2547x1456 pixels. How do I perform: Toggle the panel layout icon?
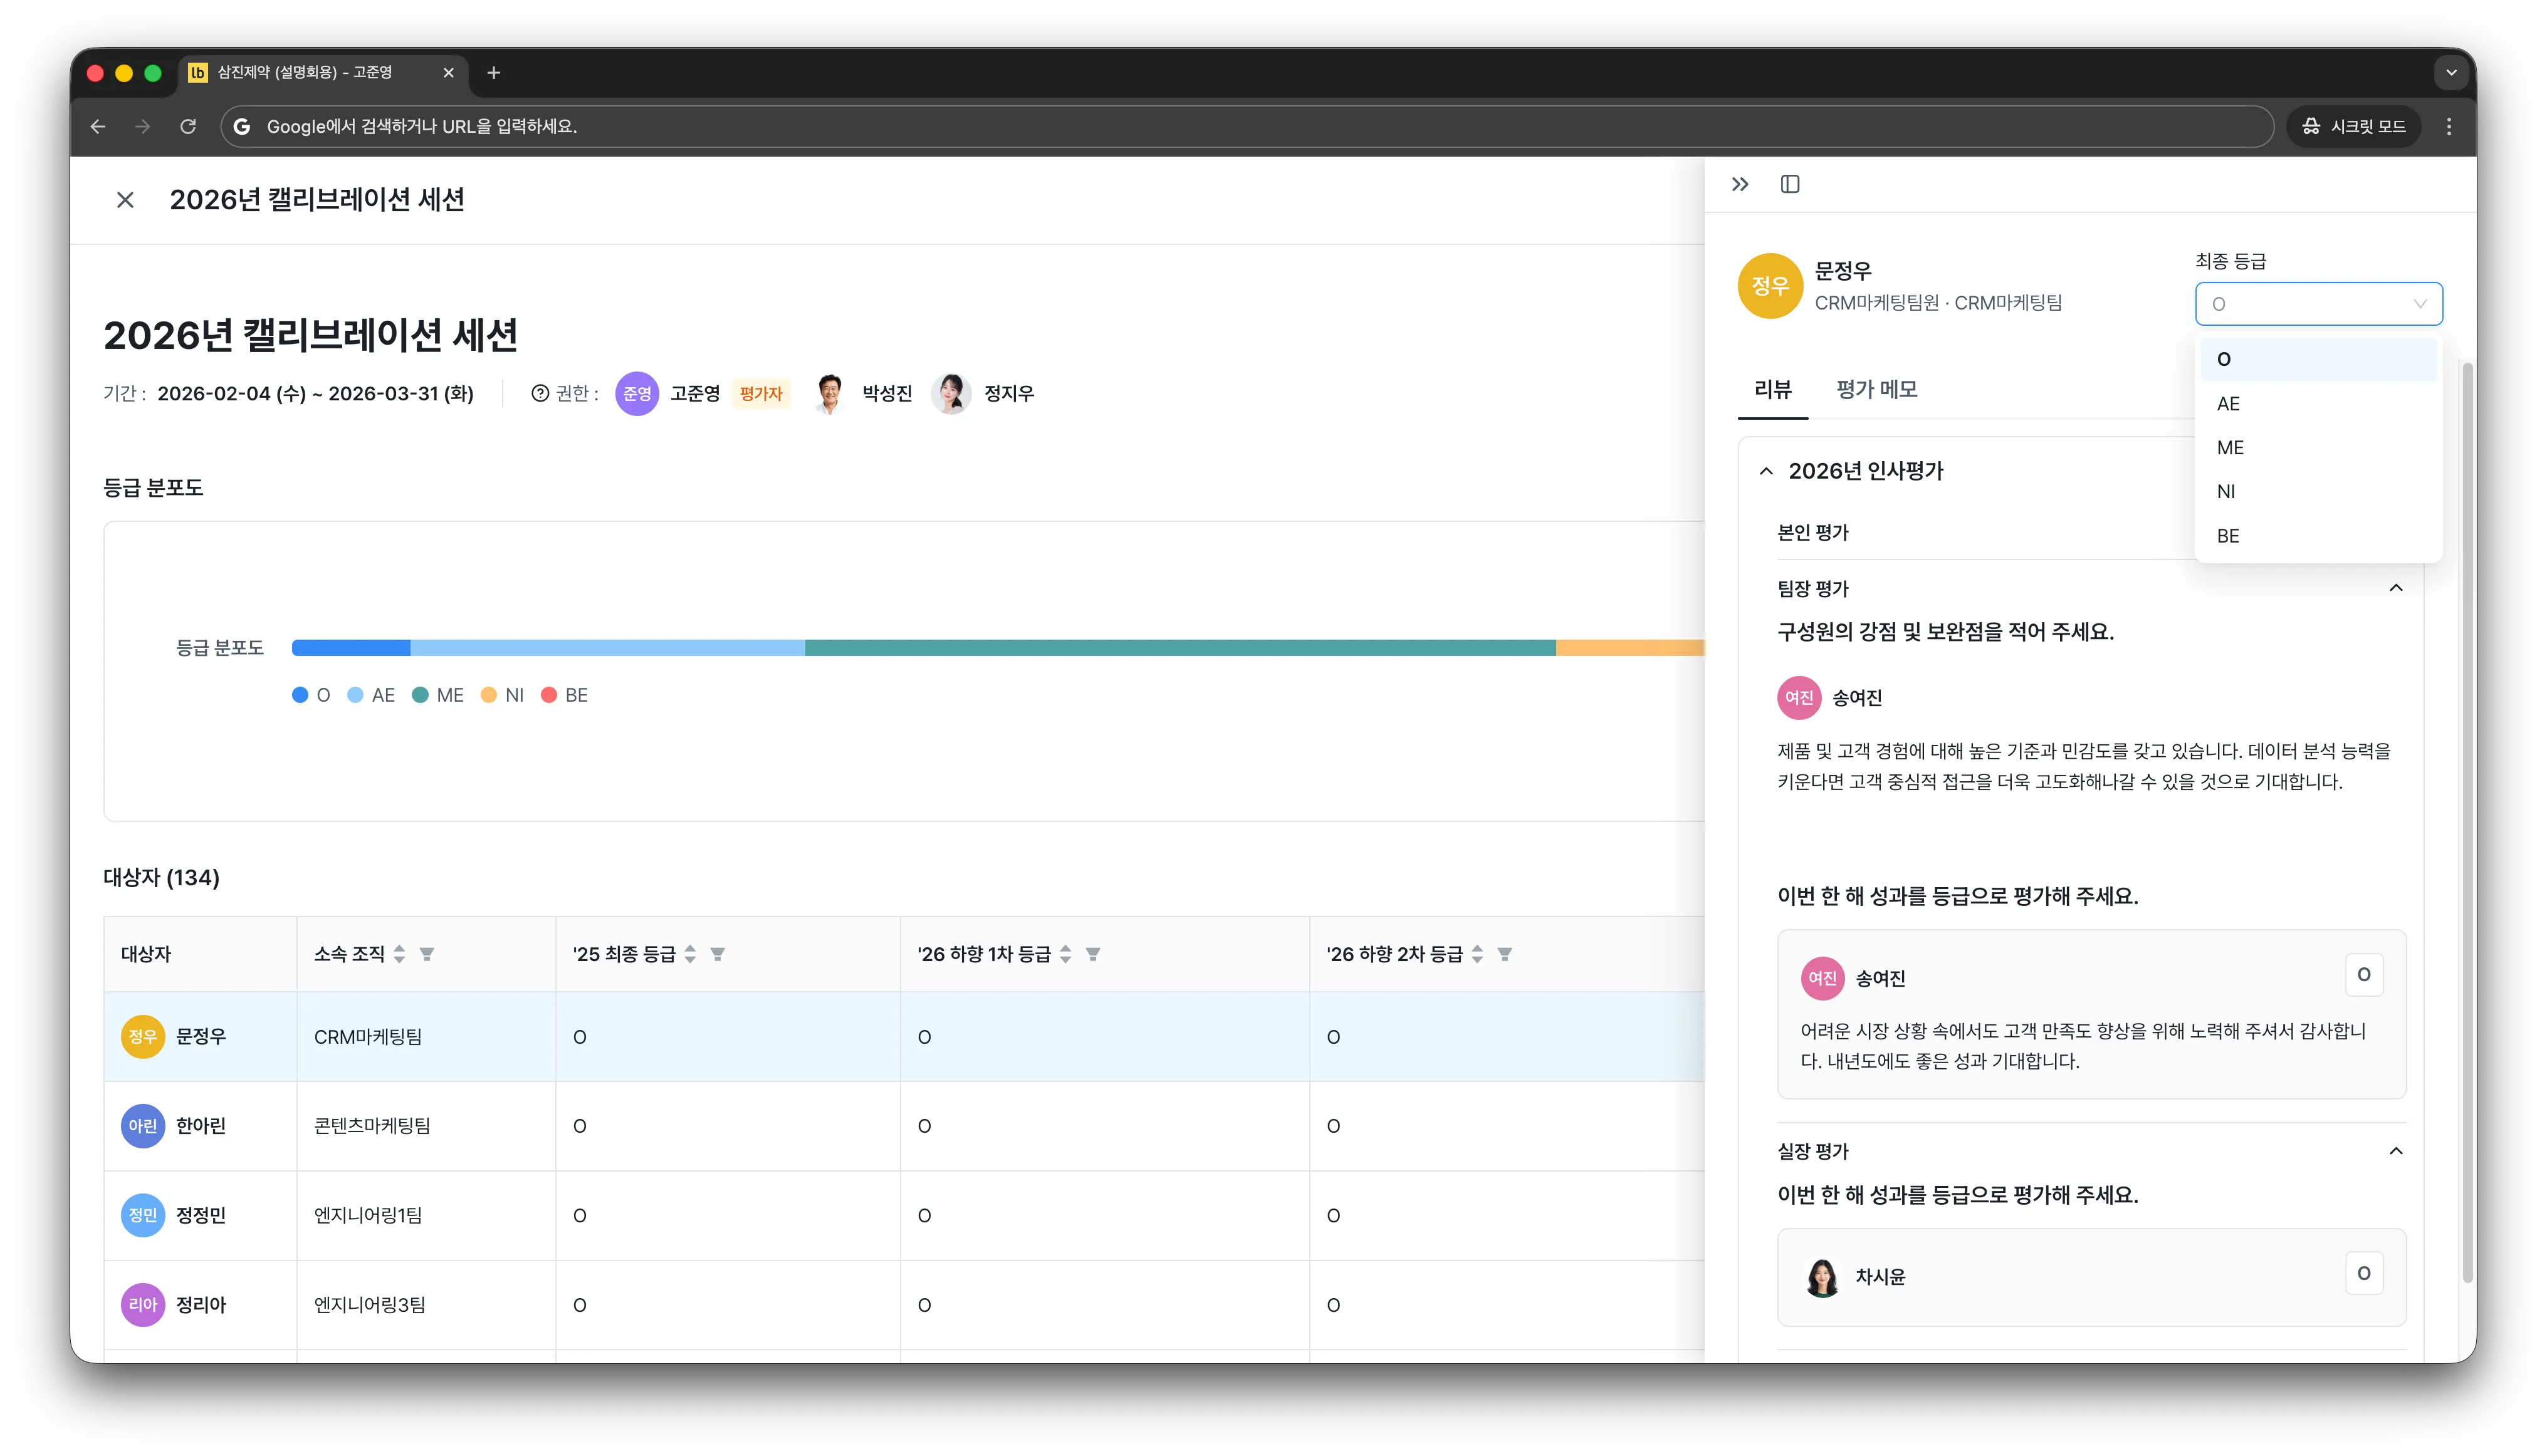(x=1790, y=184)
